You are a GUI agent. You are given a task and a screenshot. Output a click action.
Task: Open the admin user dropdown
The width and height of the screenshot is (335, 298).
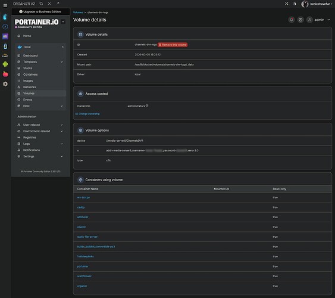point(319,20)
